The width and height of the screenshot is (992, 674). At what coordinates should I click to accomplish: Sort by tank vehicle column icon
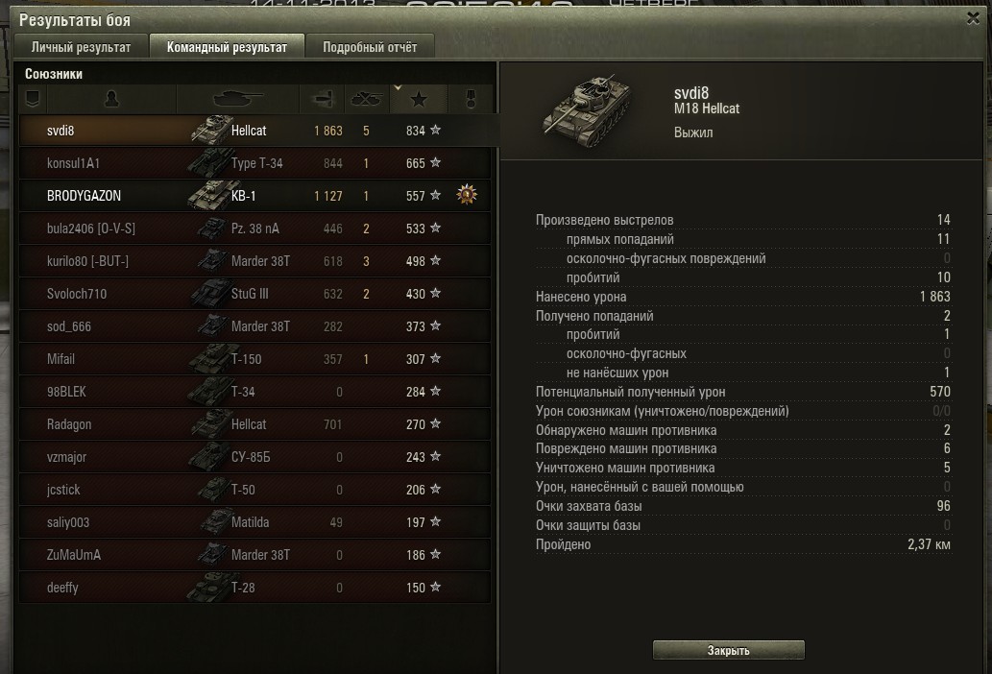(x=237, y=99)
